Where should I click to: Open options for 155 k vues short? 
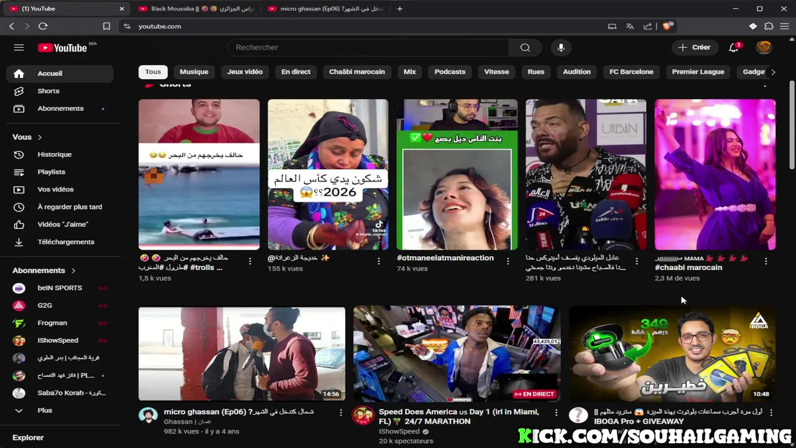click(x=379, y=261)
